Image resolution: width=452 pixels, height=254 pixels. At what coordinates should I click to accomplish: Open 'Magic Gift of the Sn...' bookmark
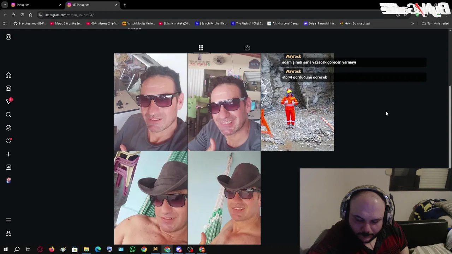coord(66,23)
